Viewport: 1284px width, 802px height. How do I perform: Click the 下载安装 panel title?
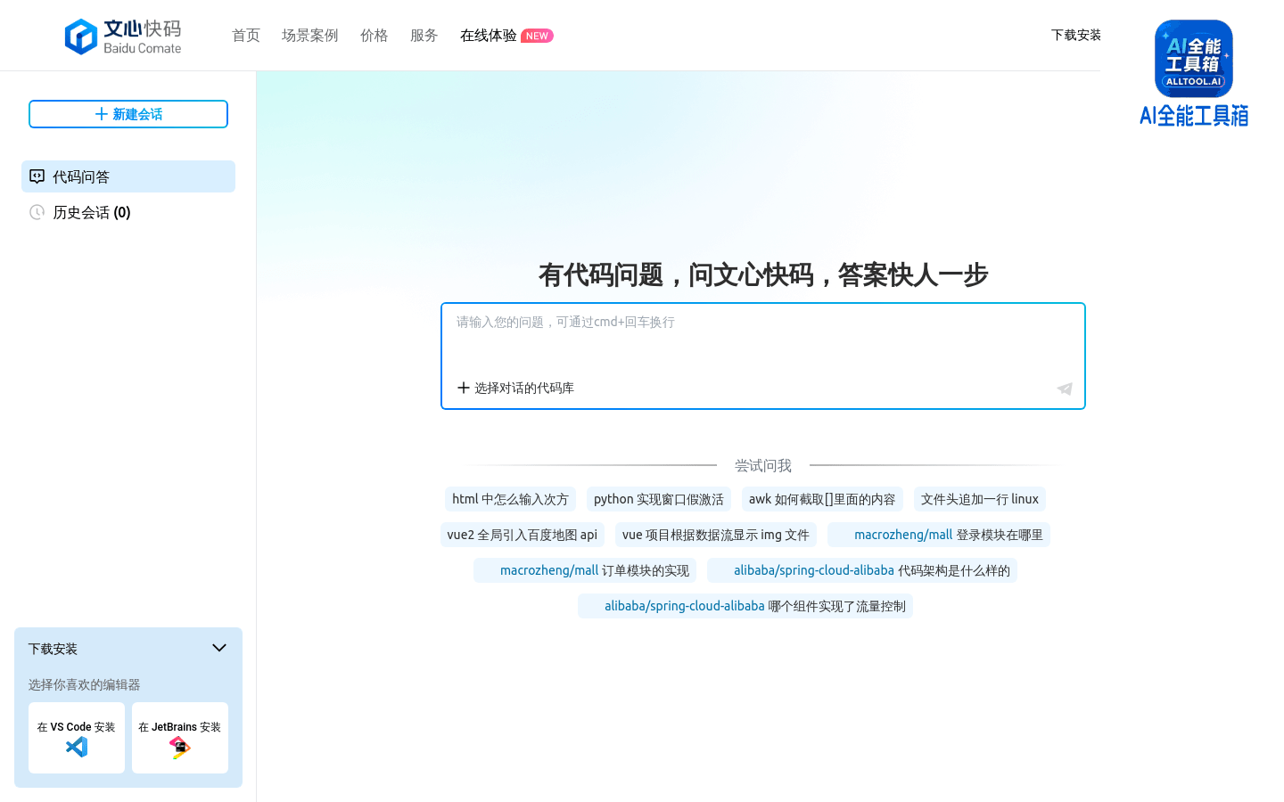(53, 649)
